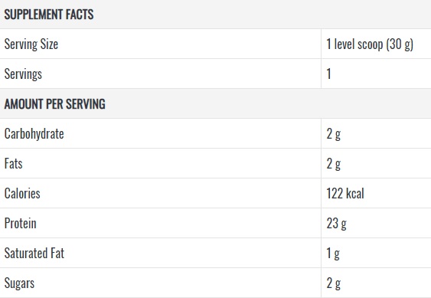Select the Fats row label

[x=13, y=164]
